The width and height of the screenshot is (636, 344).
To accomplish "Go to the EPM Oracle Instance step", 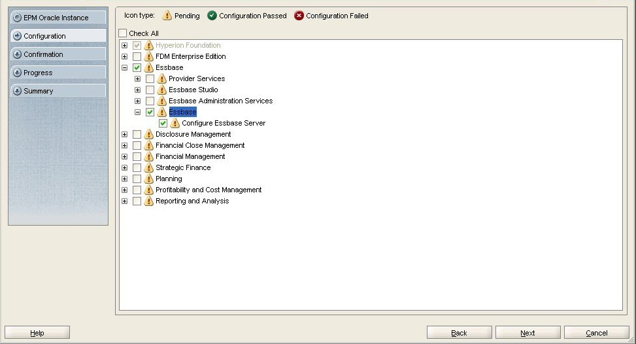I will [58, 18].
